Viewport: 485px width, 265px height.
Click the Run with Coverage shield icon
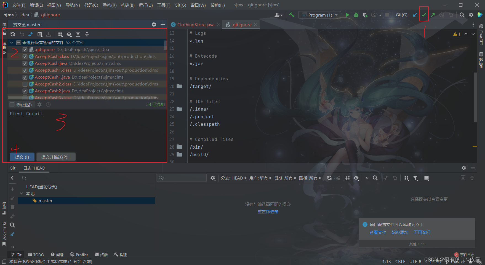tap(365, 15)
